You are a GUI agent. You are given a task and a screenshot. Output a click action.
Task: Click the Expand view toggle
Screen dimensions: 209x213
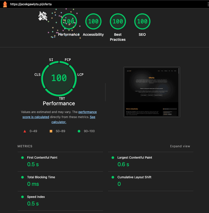[x=180, y=146]
